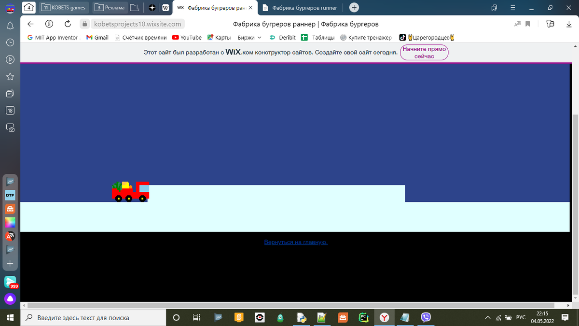This screenshot has height=326, width=579.
Task: Launch Alice voice assistant
Action: click(10, 299)
